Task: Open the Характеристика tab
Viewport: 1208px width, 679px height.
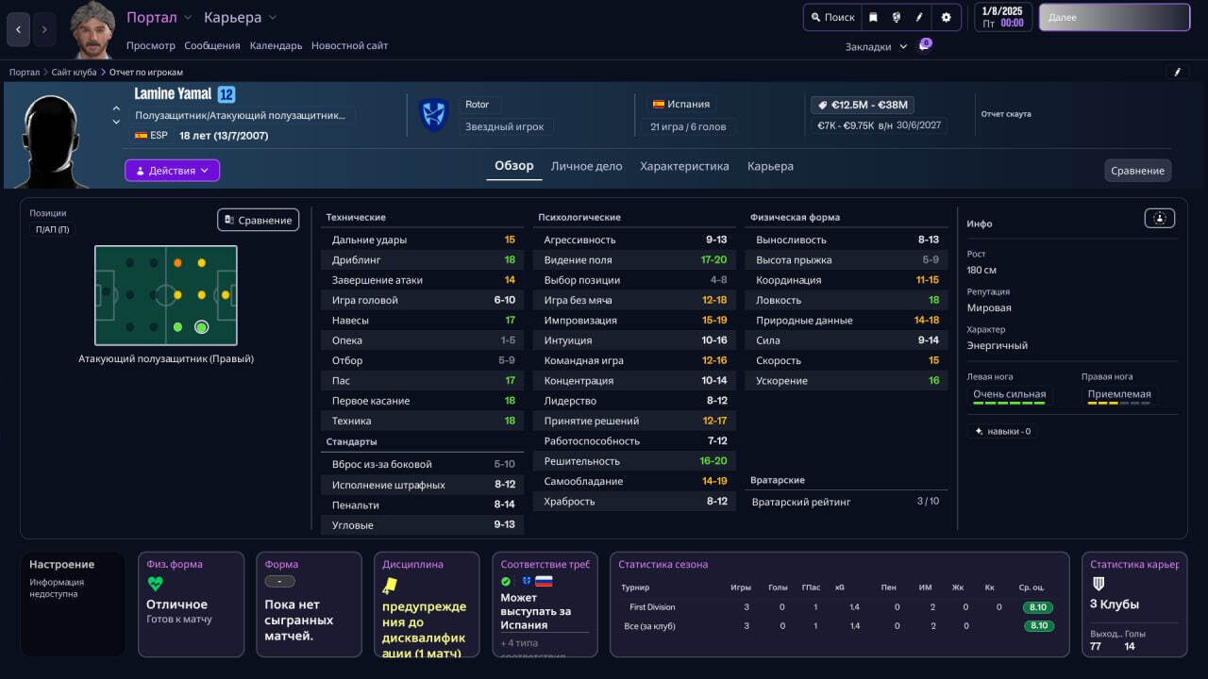Action: (x=684, y=166)
